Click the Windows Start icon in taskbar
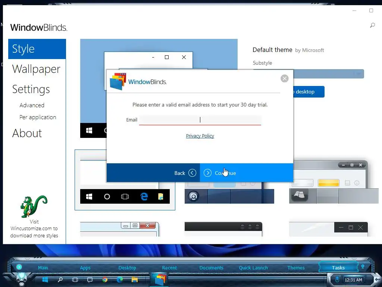Screen dimensions: 382x287 coord(45,280)
